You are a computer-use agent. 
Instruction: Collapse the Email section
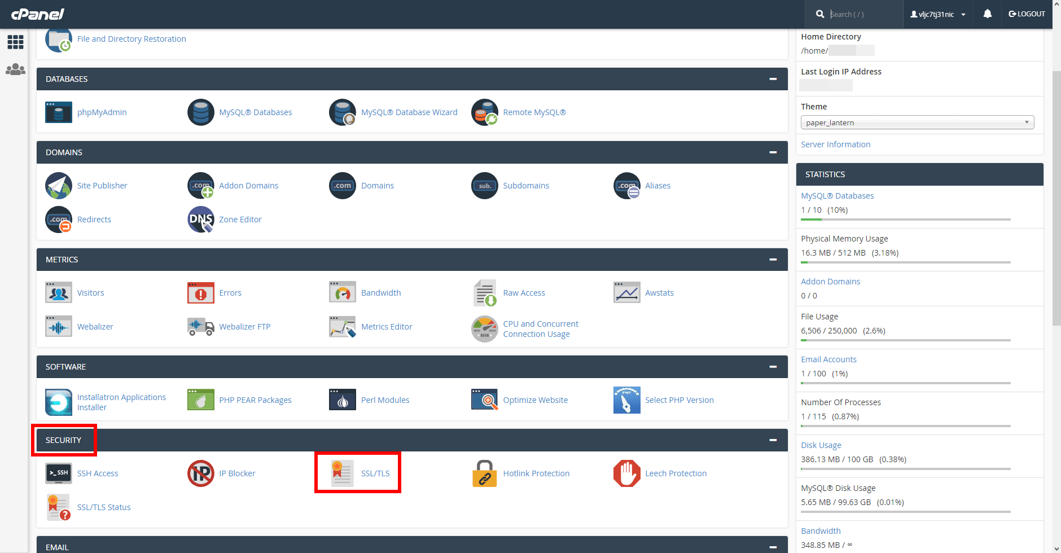[x=773, y=547]
